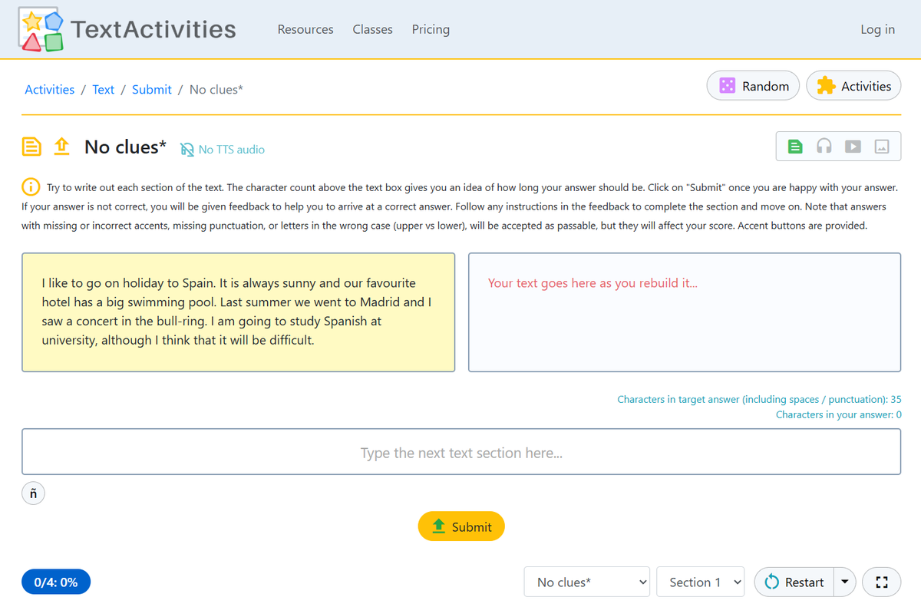Click the 0/4: 0% score badge
Viewport: 921px width, 607px height.
[x=56, y=582]
